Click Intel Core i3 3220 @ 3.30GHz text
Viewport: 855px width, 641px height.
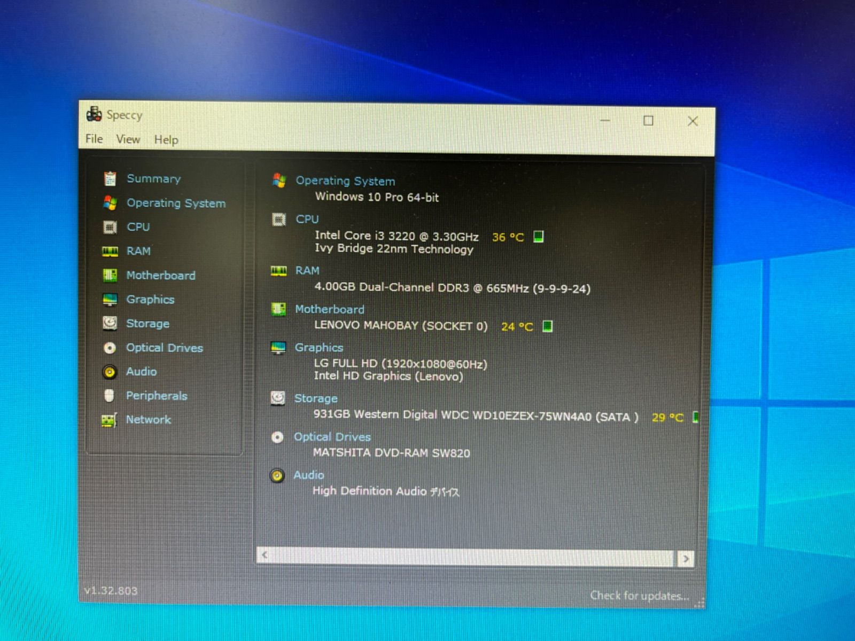click(x=397, y=236)
